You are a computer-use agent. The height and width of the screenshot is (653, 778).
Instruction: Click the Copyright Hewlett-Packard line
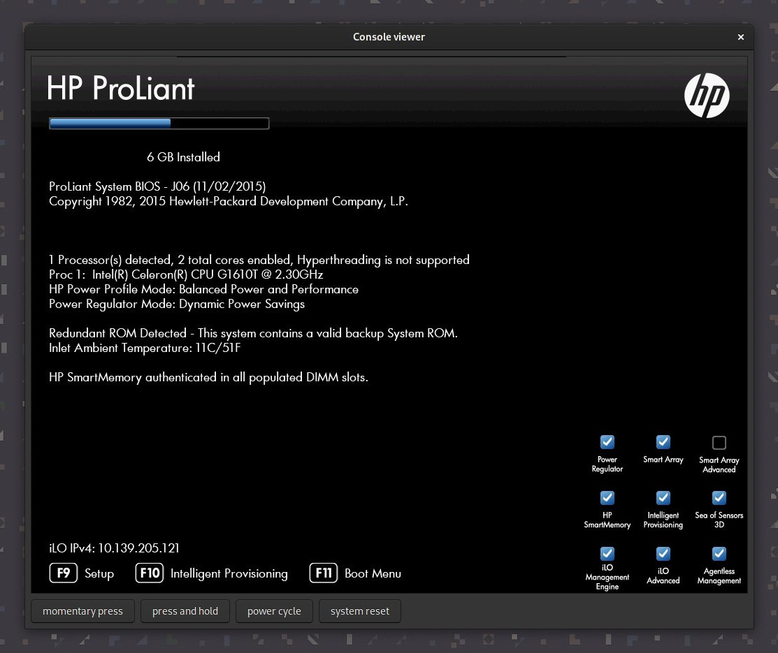click(x=229, y=201)
